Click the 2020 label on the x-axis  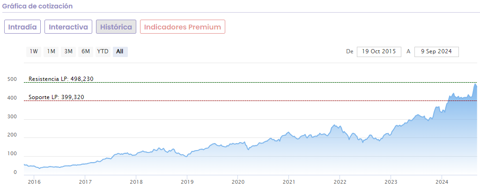[x=238, y=181]
